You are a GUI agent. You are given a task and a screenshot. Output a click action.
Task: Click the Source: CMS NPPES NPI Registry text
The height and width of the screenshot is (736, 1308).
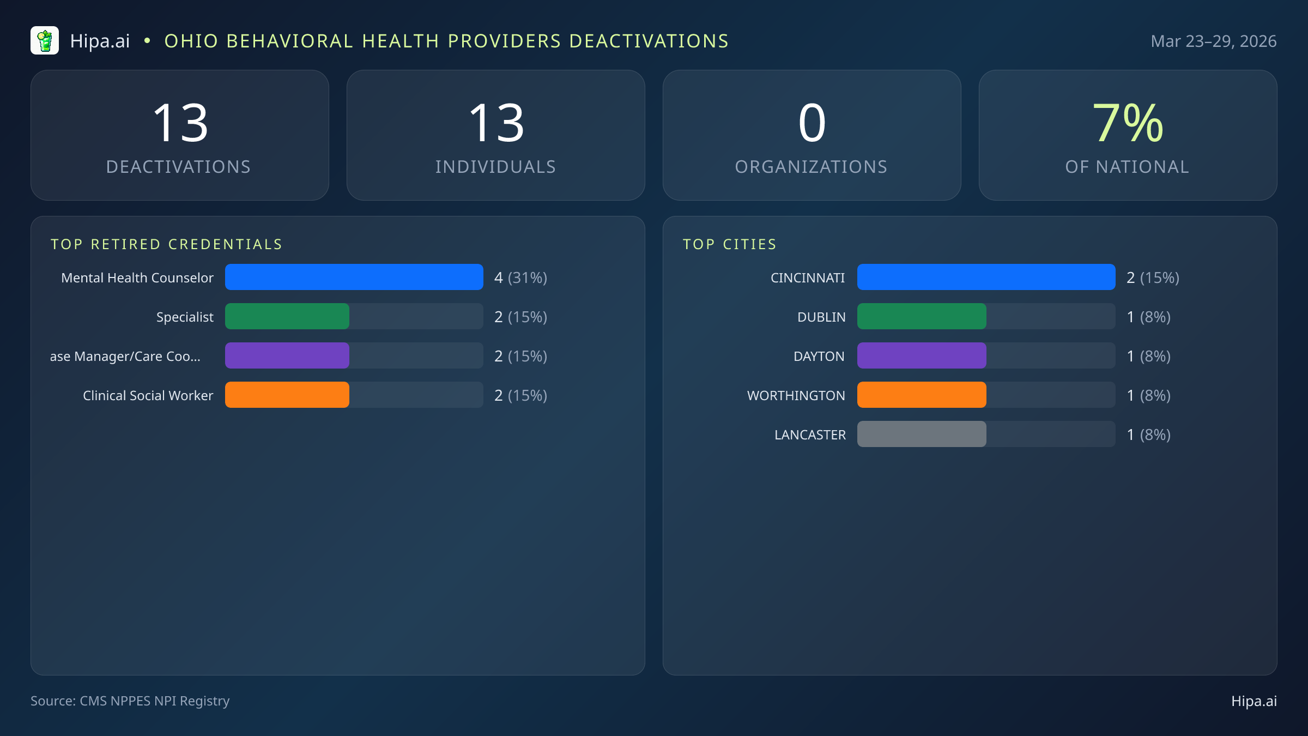130,701
